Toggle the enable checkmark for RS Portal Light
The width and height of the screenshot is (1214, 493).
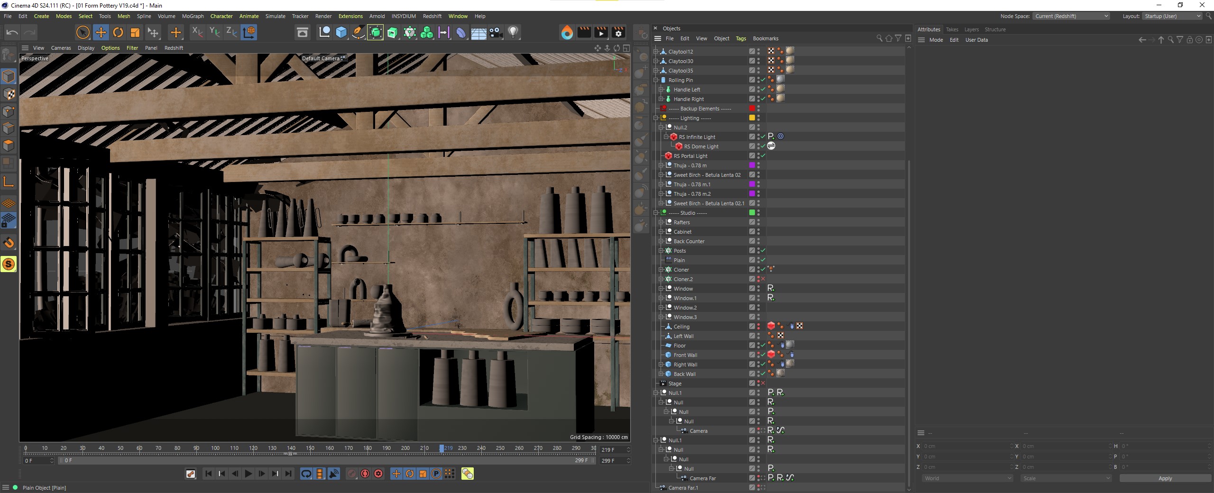pyautogui.click(x=763, y=156)
